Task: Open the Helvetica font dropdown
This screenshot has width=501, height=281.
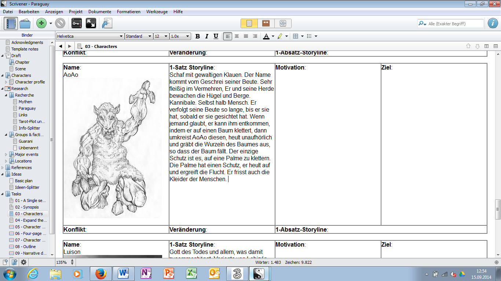Action: tap(90, 36)
